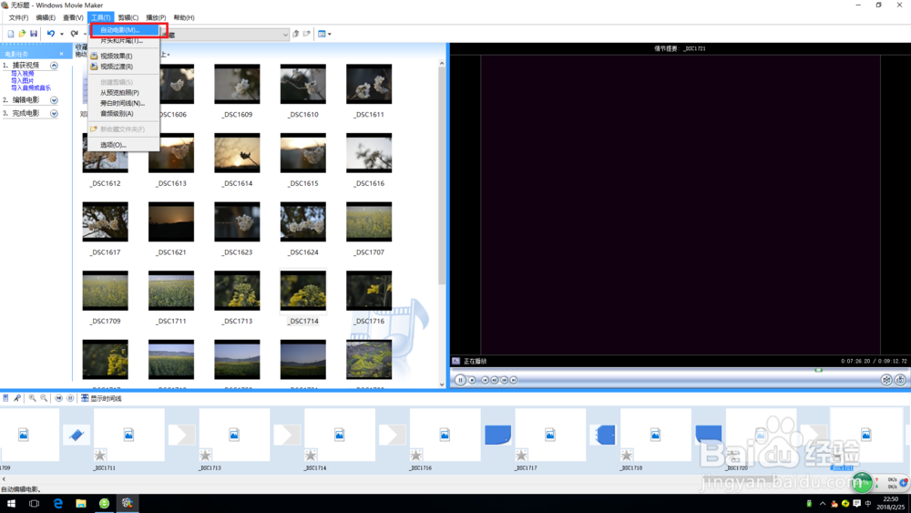This screenshot has width=911, height=513.
Task: Collapse the Capture Video section
Action: click(x=54, y=66)
